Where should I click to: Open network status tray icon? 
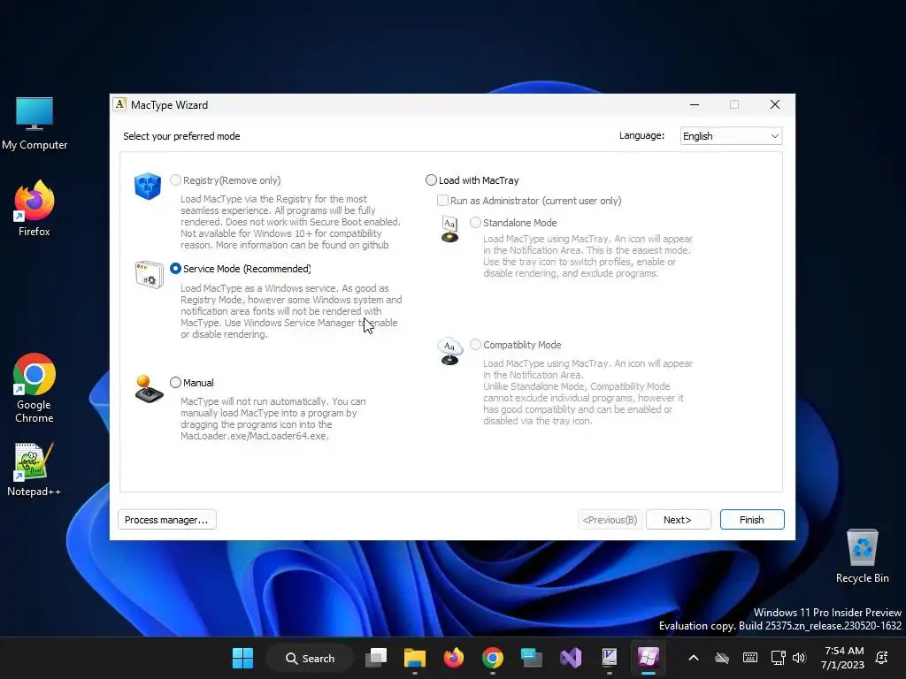click(x=778, y=658)
